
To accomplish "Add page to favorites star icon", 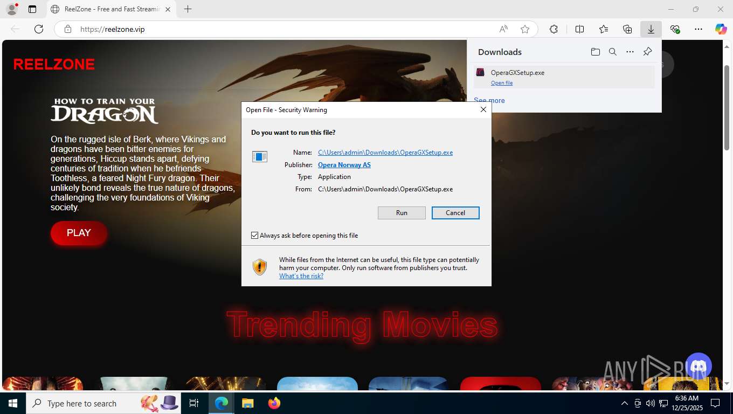I will 525,29.
